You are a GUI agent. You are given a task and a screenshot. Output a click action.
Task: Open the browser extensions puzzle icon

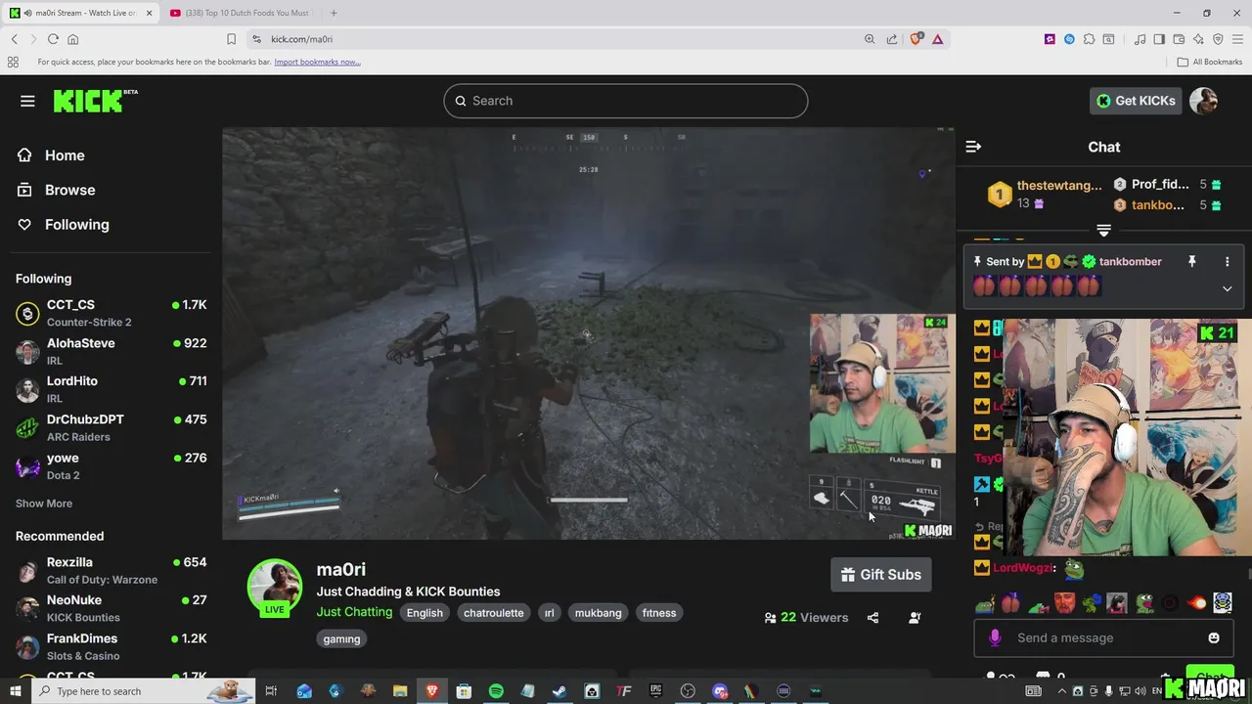[x=1089, y=39]
